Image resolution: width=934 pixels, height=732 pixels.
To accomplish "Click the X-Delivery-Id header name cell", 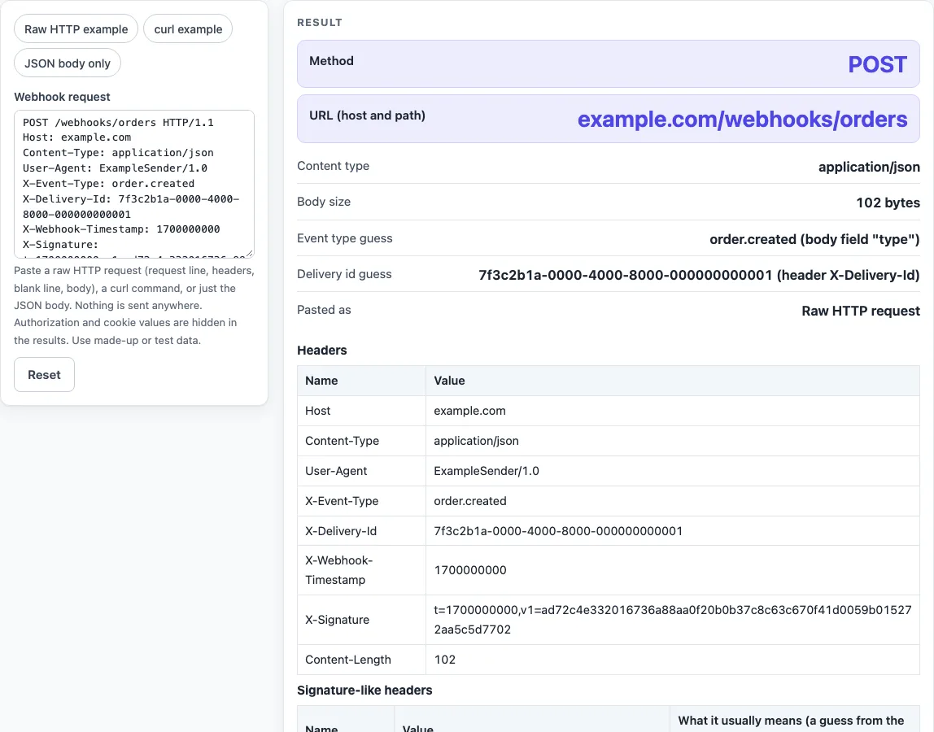I will (x=361, y=530).
